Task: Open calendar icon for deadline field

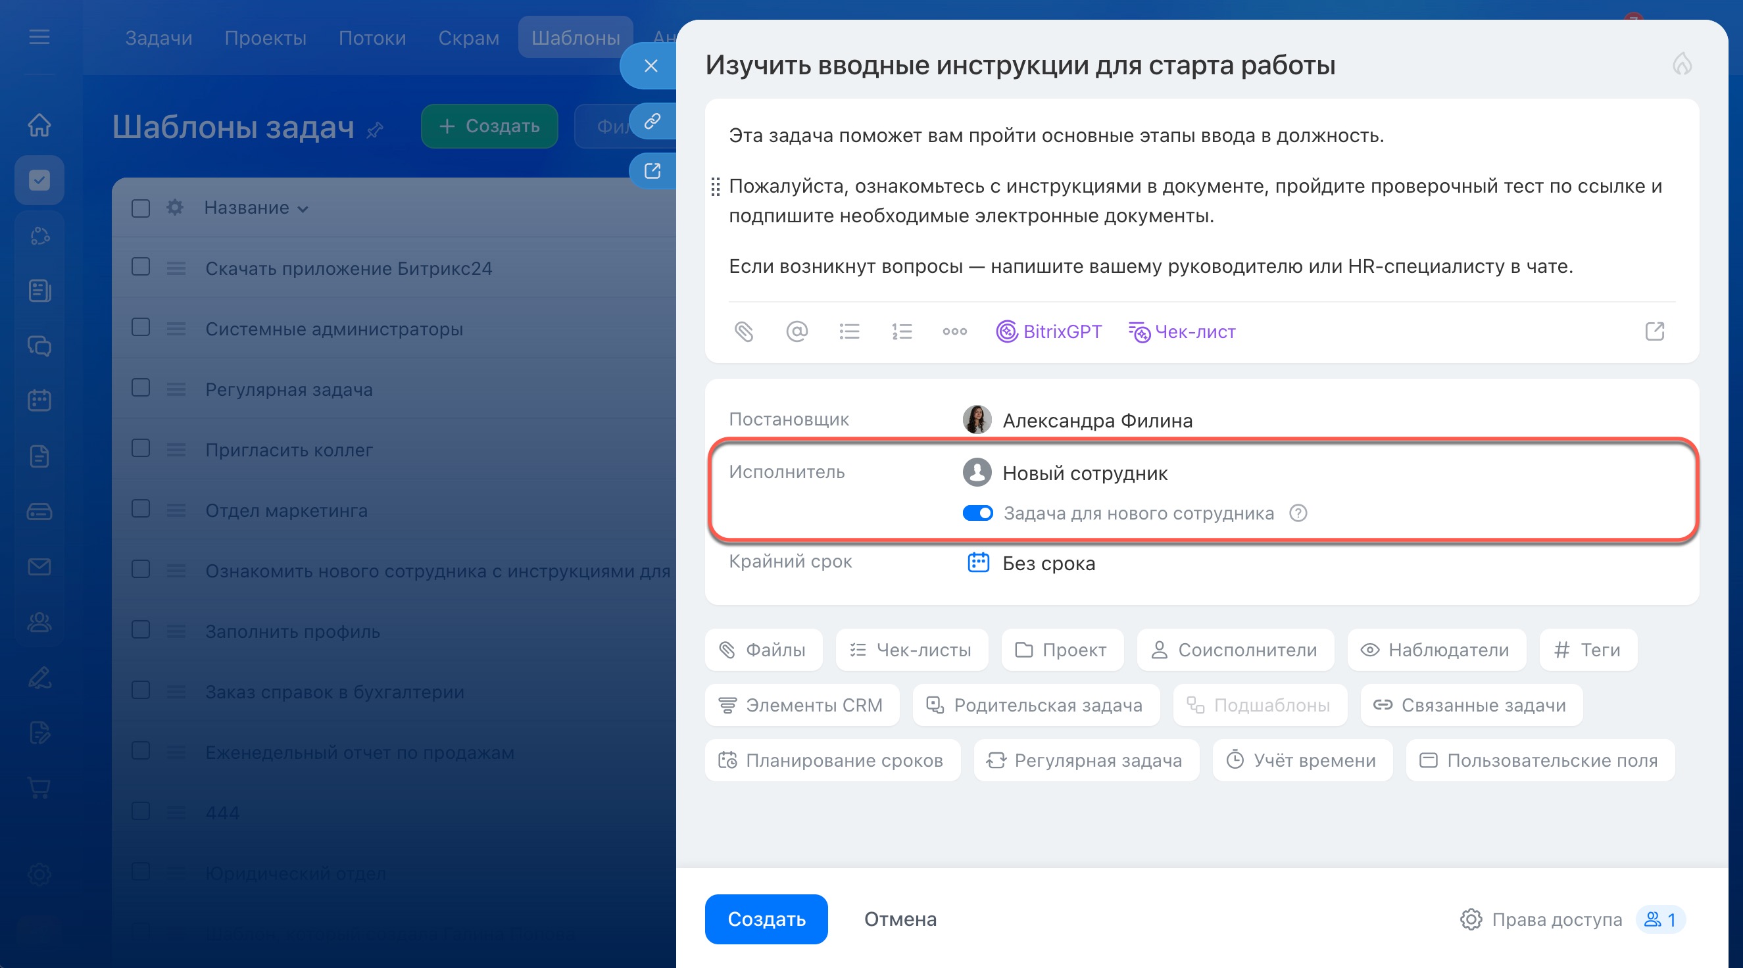Action: (x=979, y=563)
